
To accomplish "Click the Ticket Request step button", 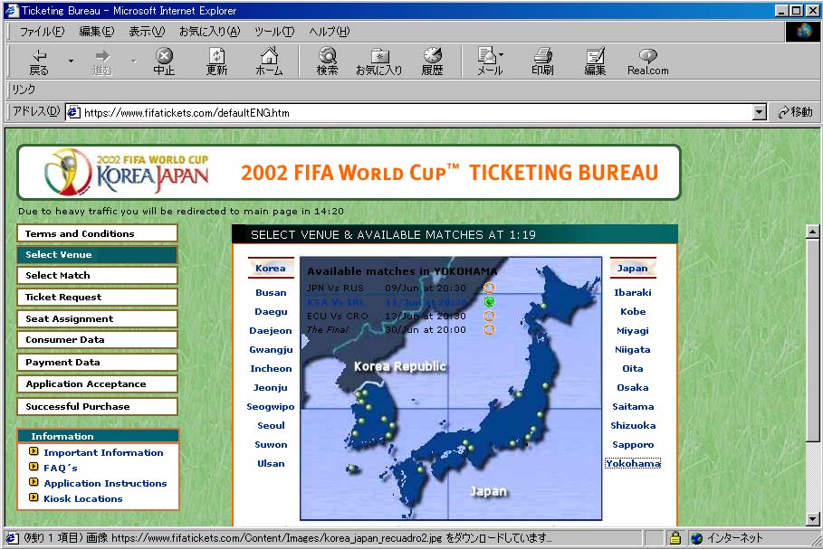I will (97, 297).
